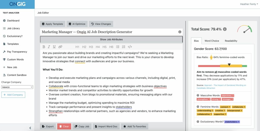Open Content Sandbox in the sidebar
The width and height of the screenshot is (260, 131).
pos(15,75)
